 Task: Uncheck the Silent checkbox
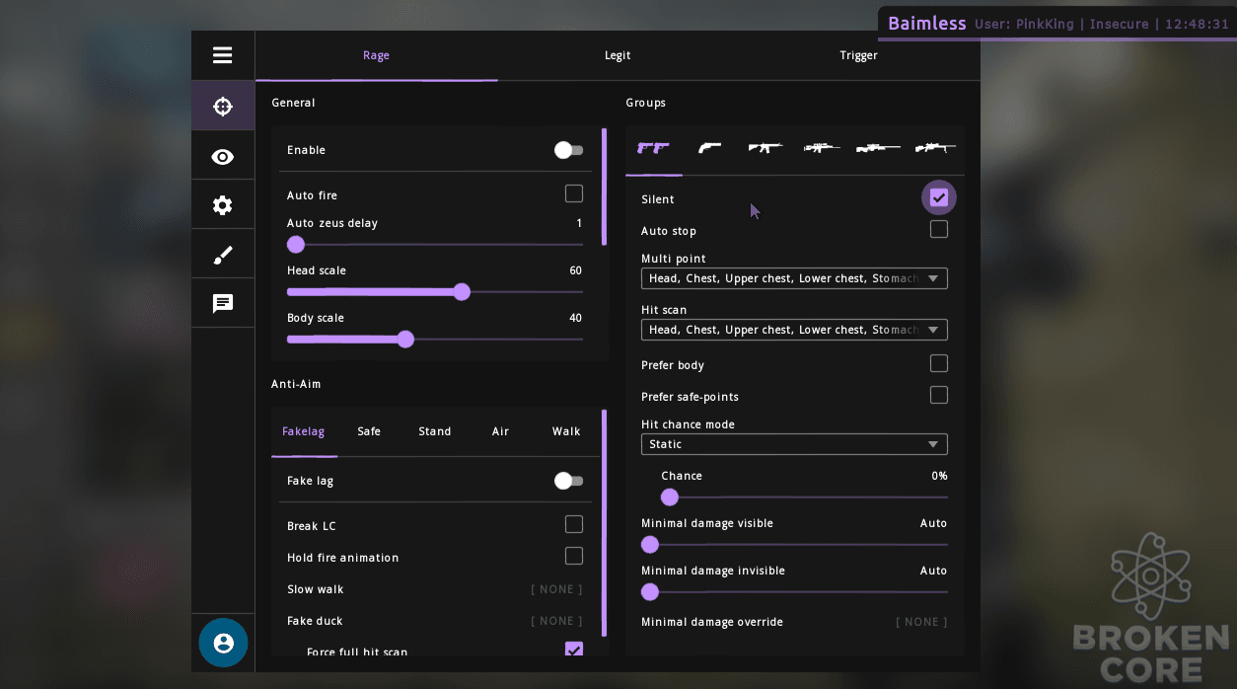[939, 197]
